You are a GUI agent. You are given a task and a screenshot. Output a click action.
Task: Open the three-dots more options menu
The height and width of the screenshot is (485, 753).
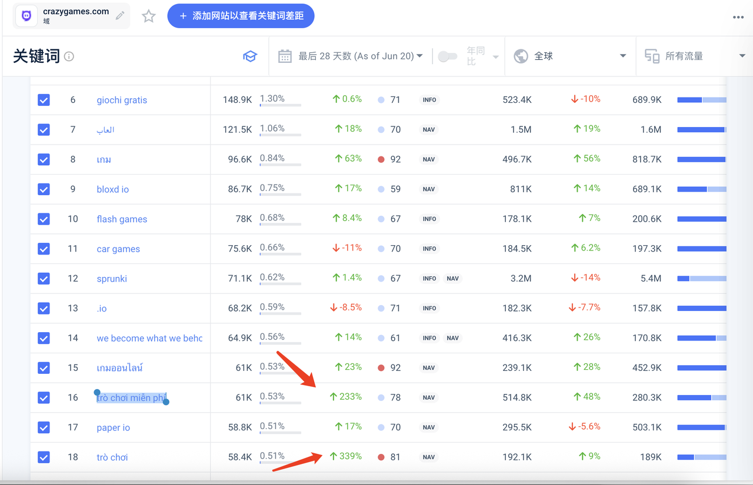pyautogui.click(x=738, y=17)
